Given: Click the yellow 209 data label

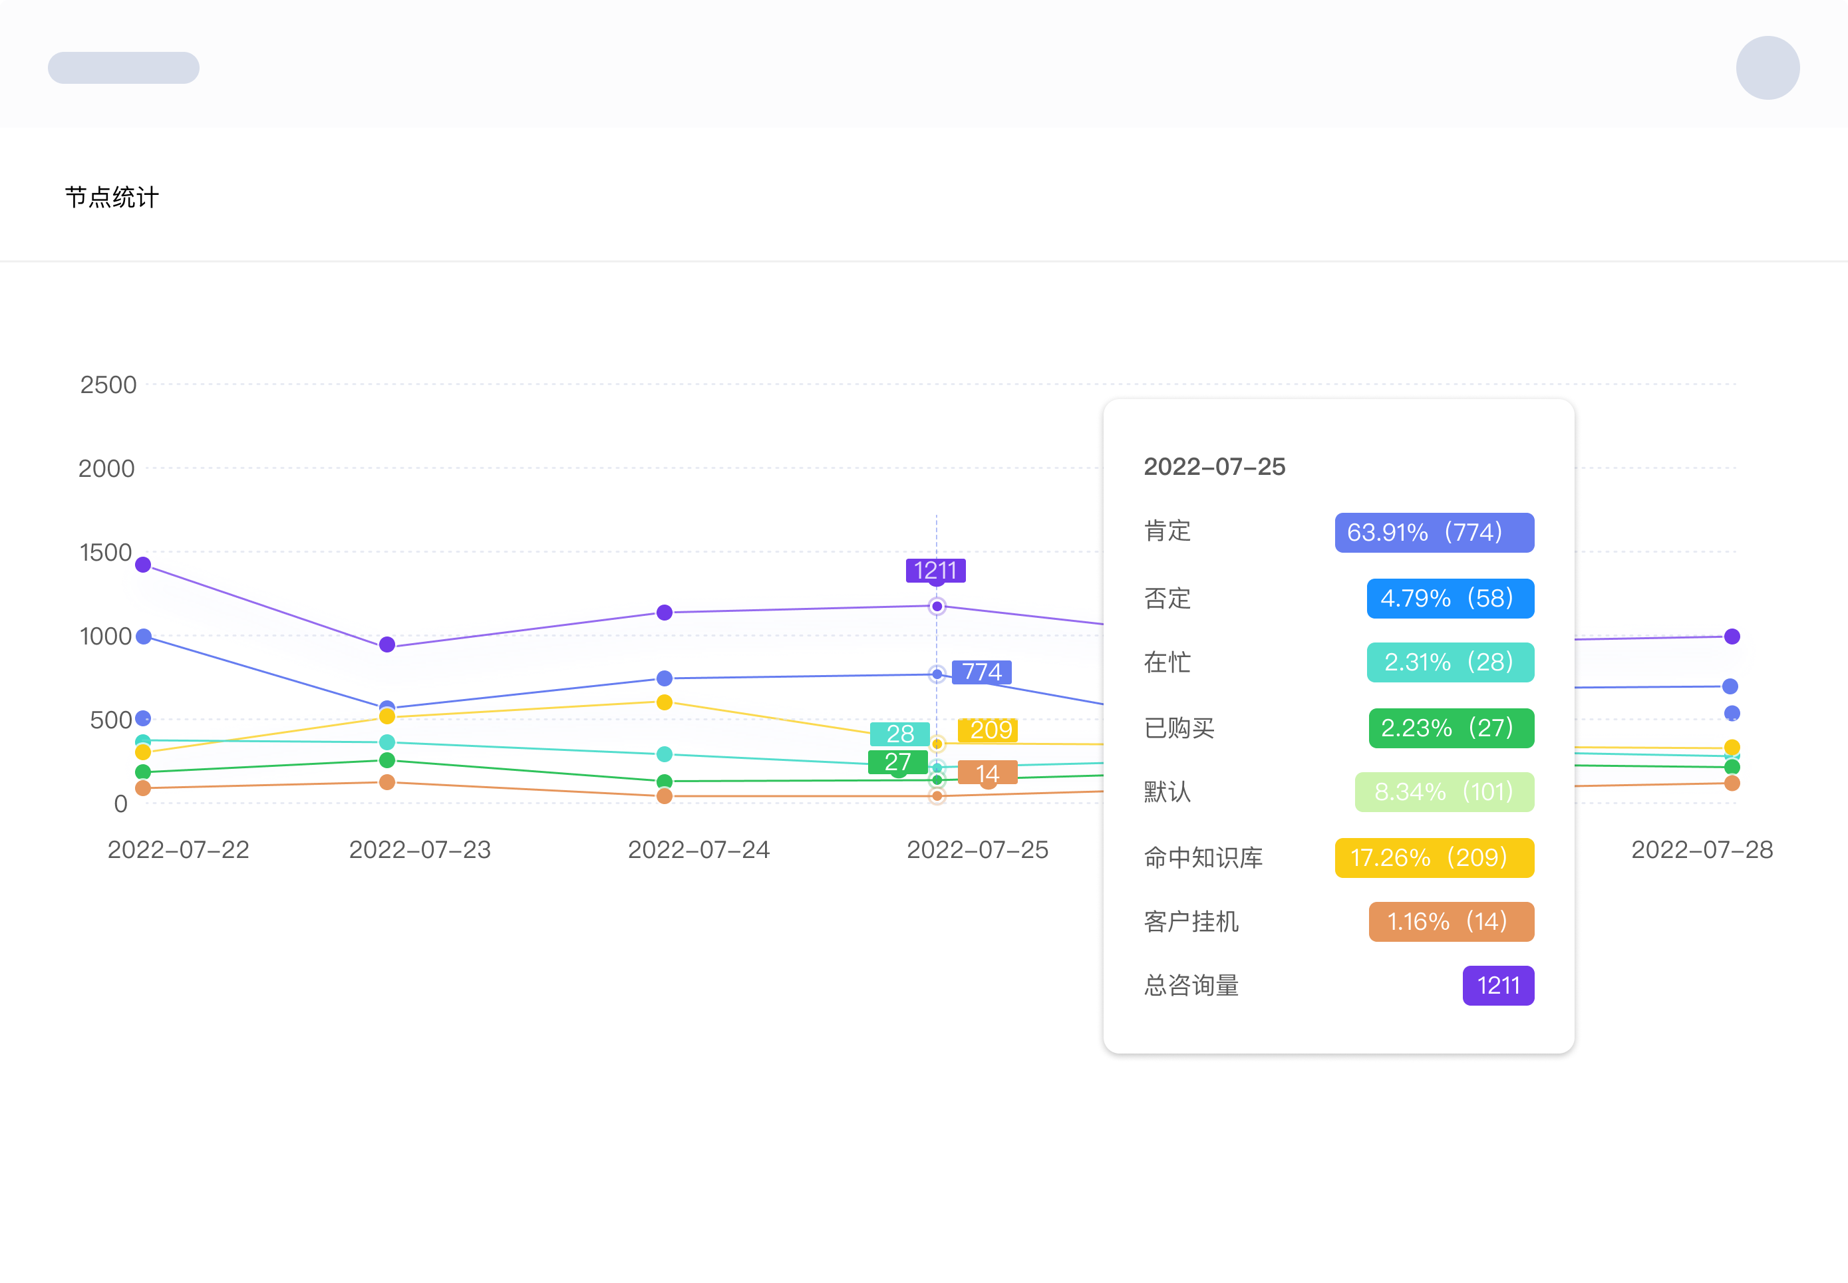Looking at the screenshot, I should [989, 730].
